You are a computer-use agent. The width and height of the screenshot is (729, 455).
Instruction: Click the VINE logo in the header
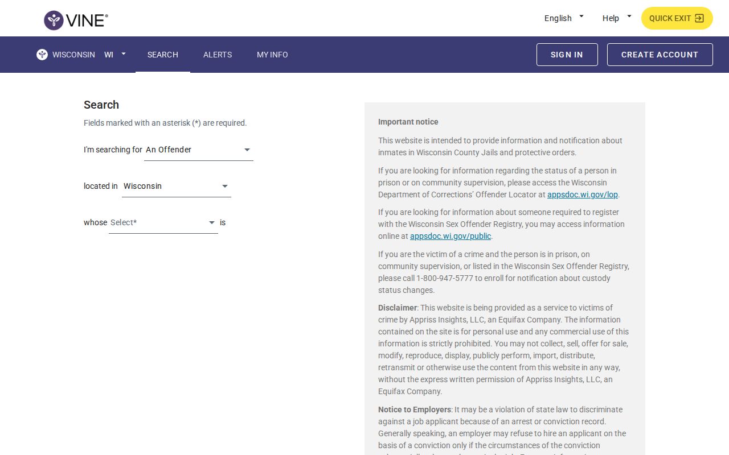76,20
